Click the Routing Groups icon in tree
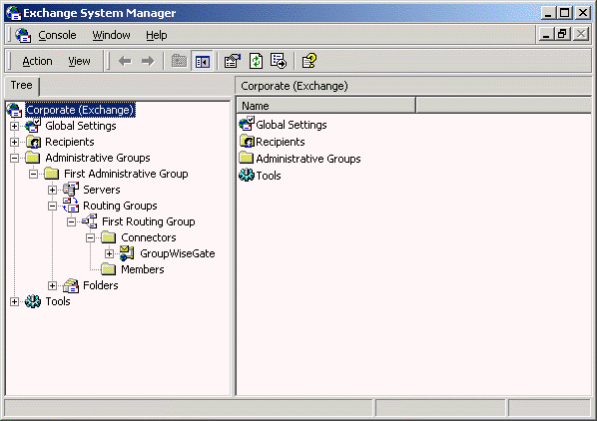 point(71,206)
